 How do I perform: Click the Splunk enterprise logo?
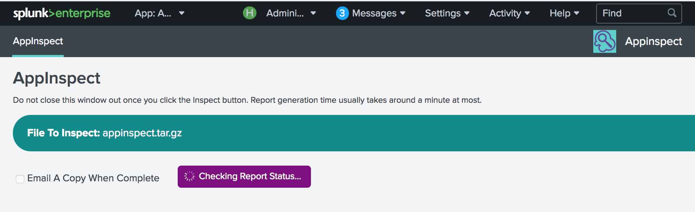(x=62, y=13)
